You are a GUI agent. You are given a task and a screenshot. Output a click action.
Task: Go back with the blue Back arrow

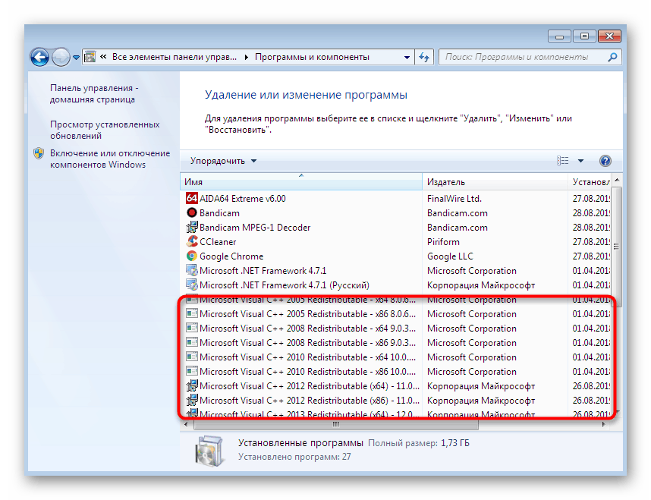coord(40,58)
